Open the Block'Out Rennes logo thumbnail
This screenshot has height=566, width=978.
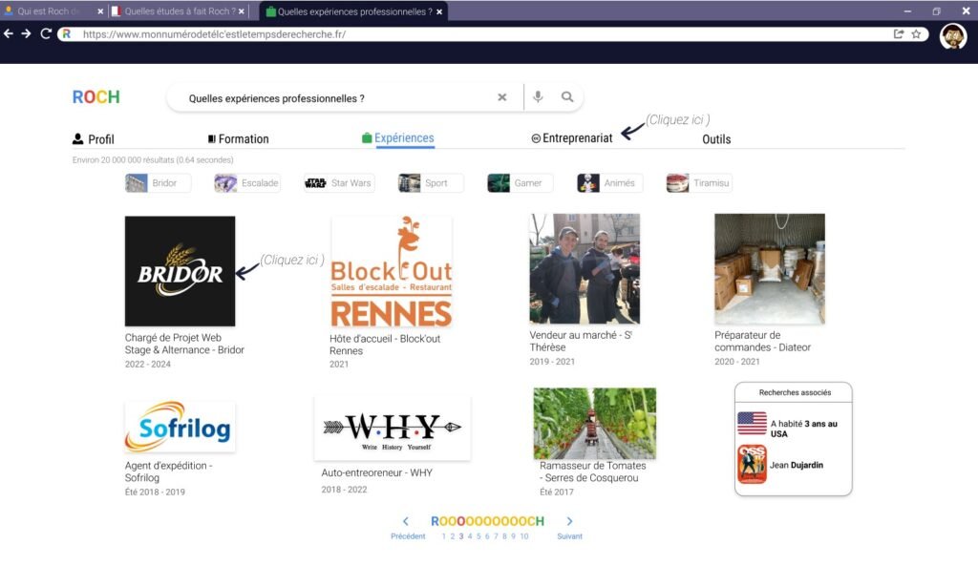(391, 272)
